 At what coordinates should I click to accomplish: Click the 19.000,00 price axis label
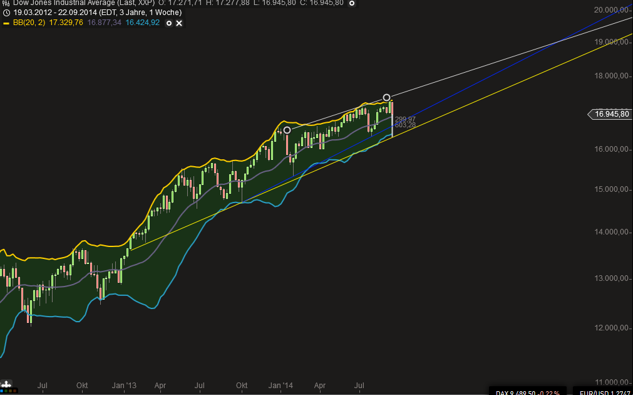612,42
